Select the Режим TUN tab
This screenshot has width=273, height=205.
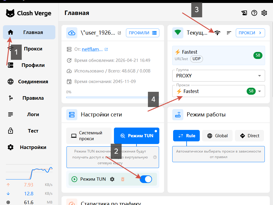click(137, 136)
